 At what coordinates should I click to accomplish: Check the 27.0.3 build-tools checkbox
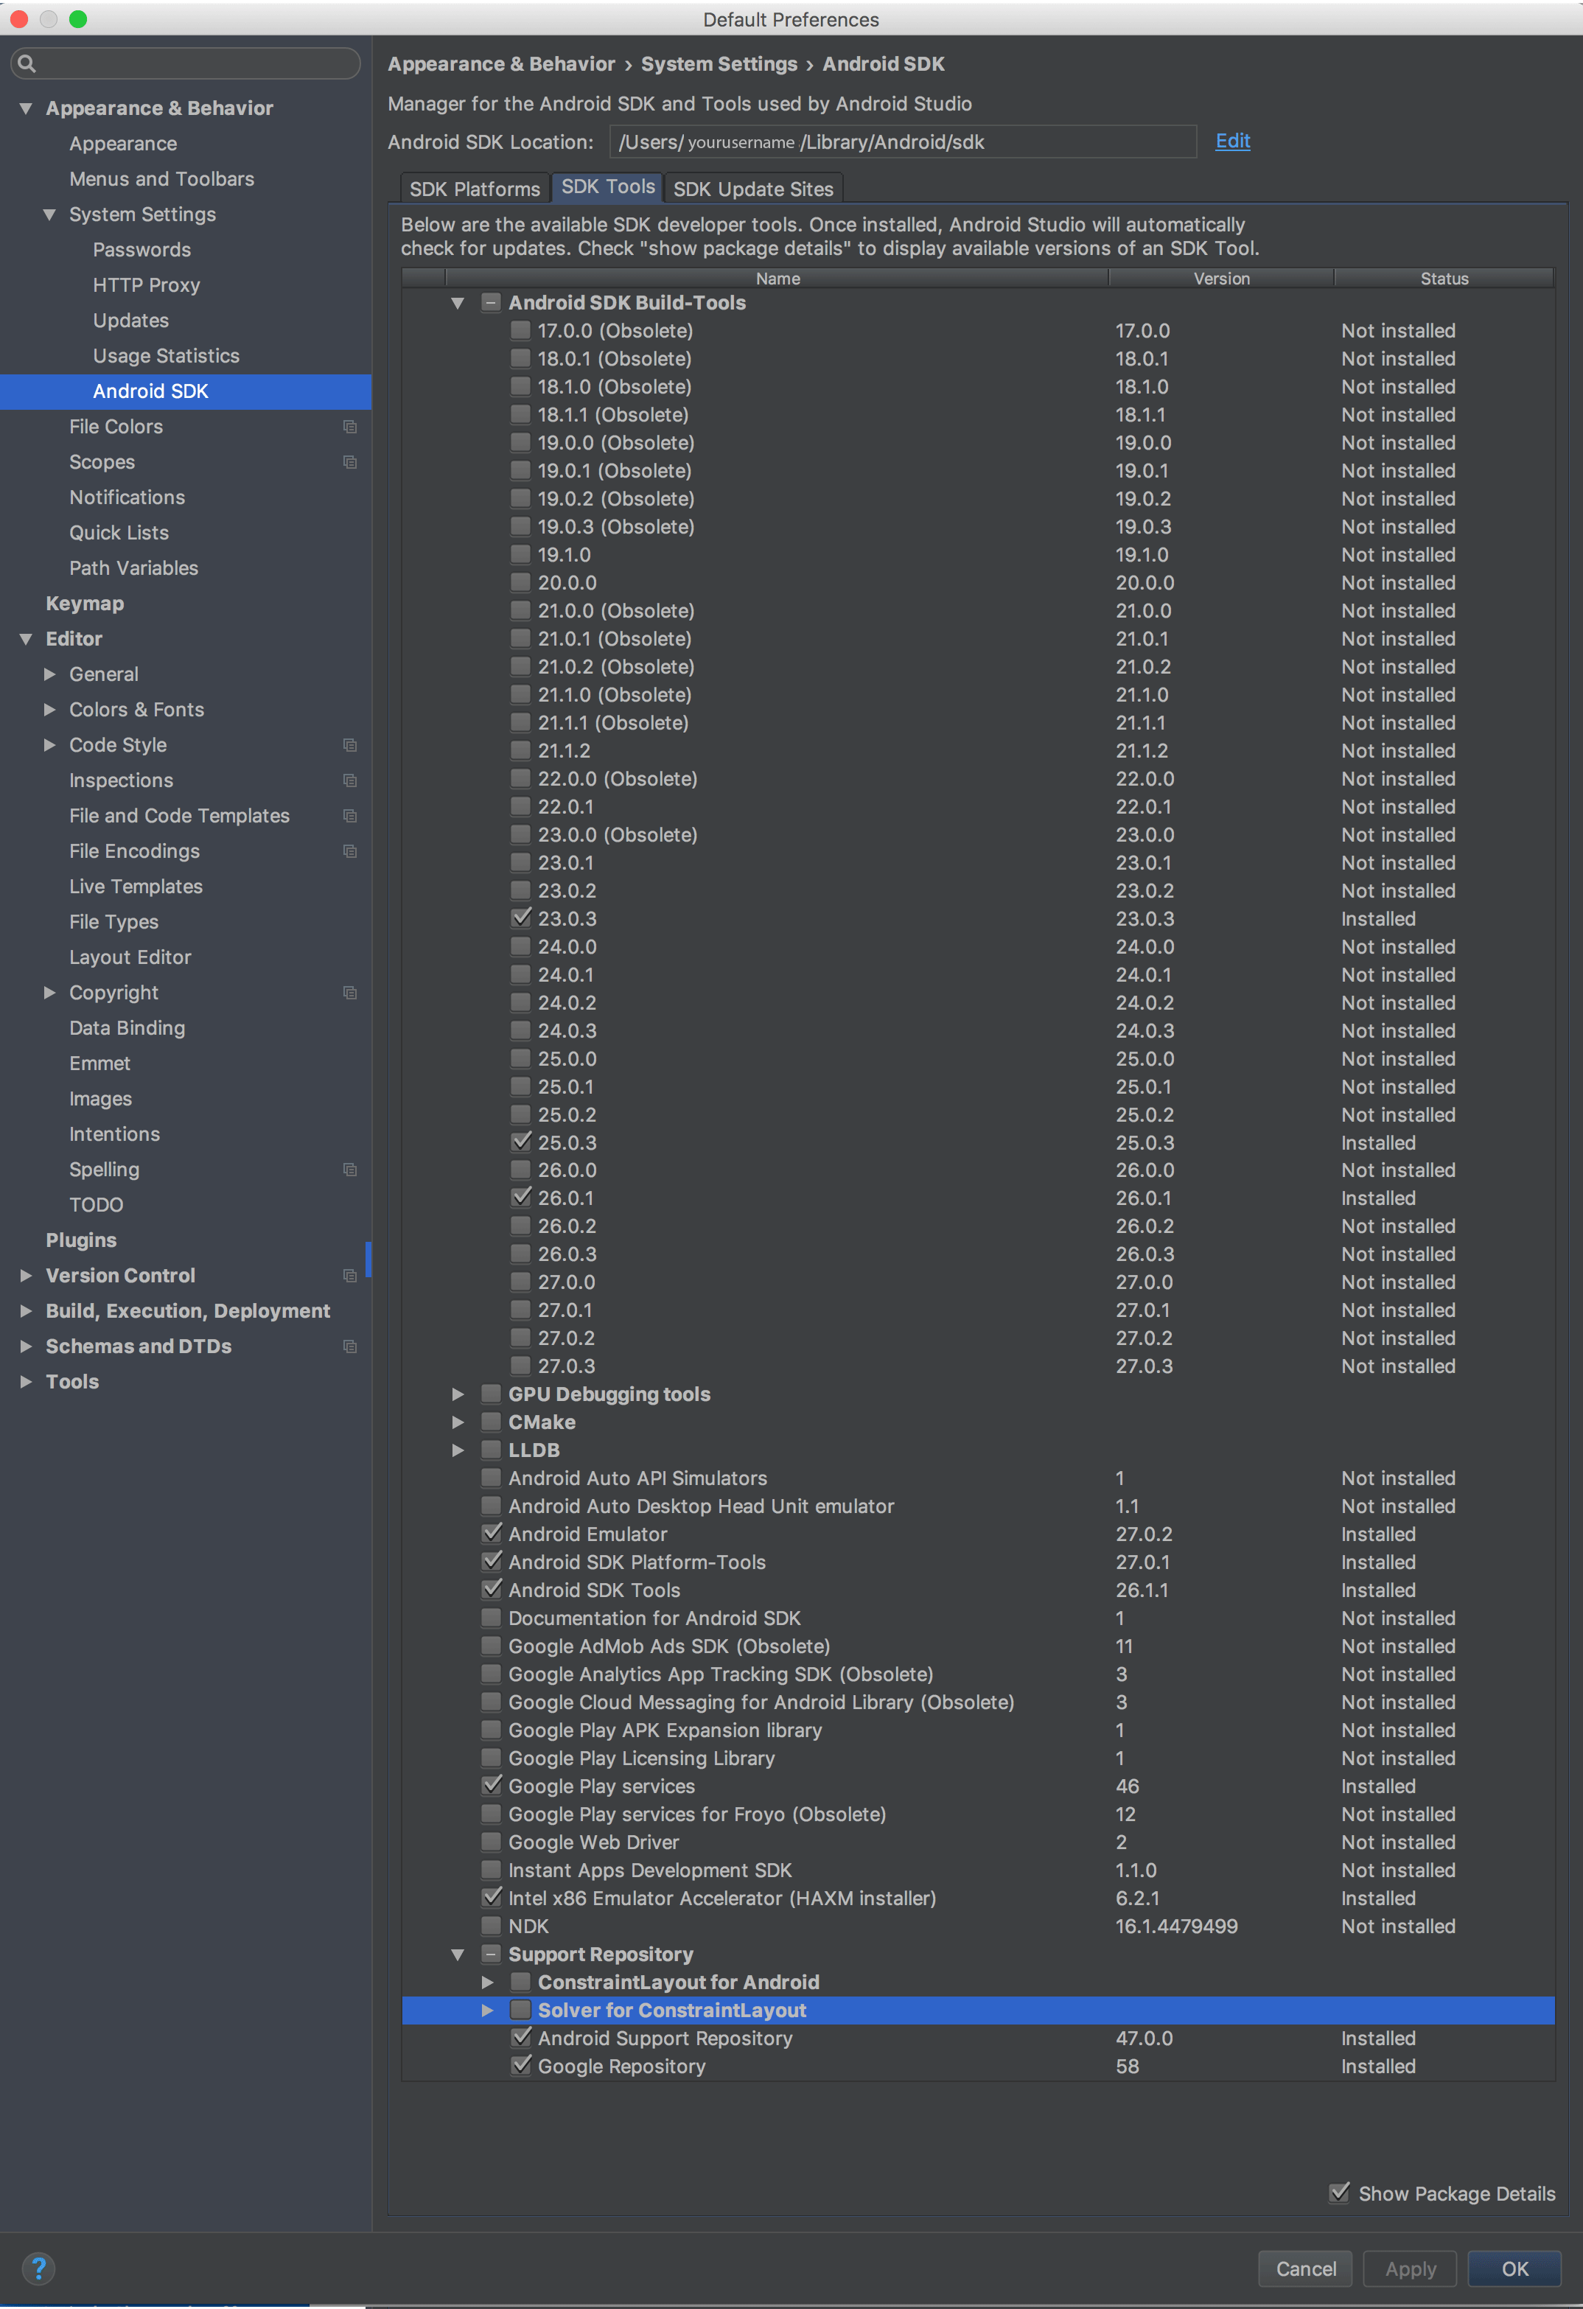point(521,1366)
